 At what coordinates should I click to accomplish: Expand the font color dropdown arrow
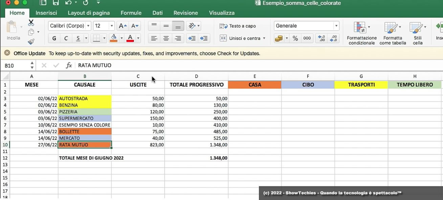(x=138, y=38)
